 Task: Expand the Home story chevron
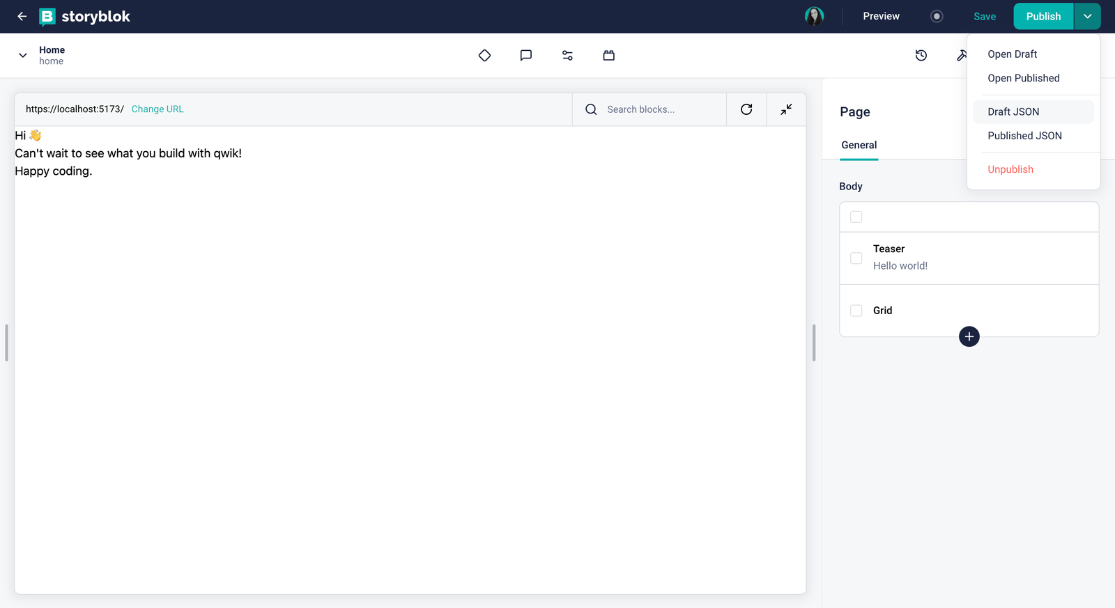[x=23, y=55]
